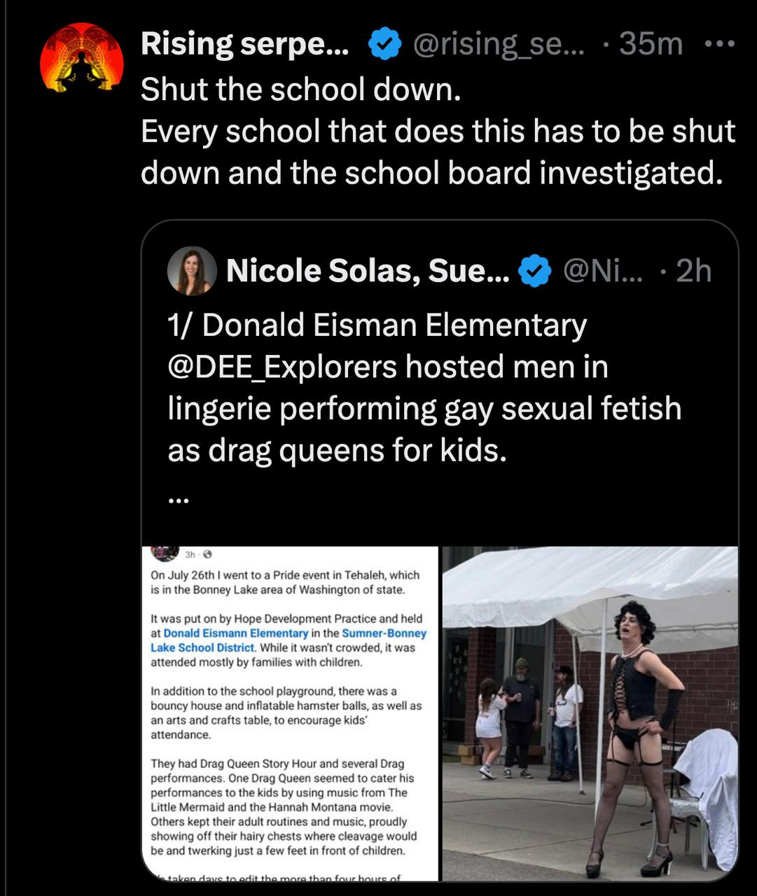
Task: Open the tweet's more options ellipsis
Action: [719, 44]
